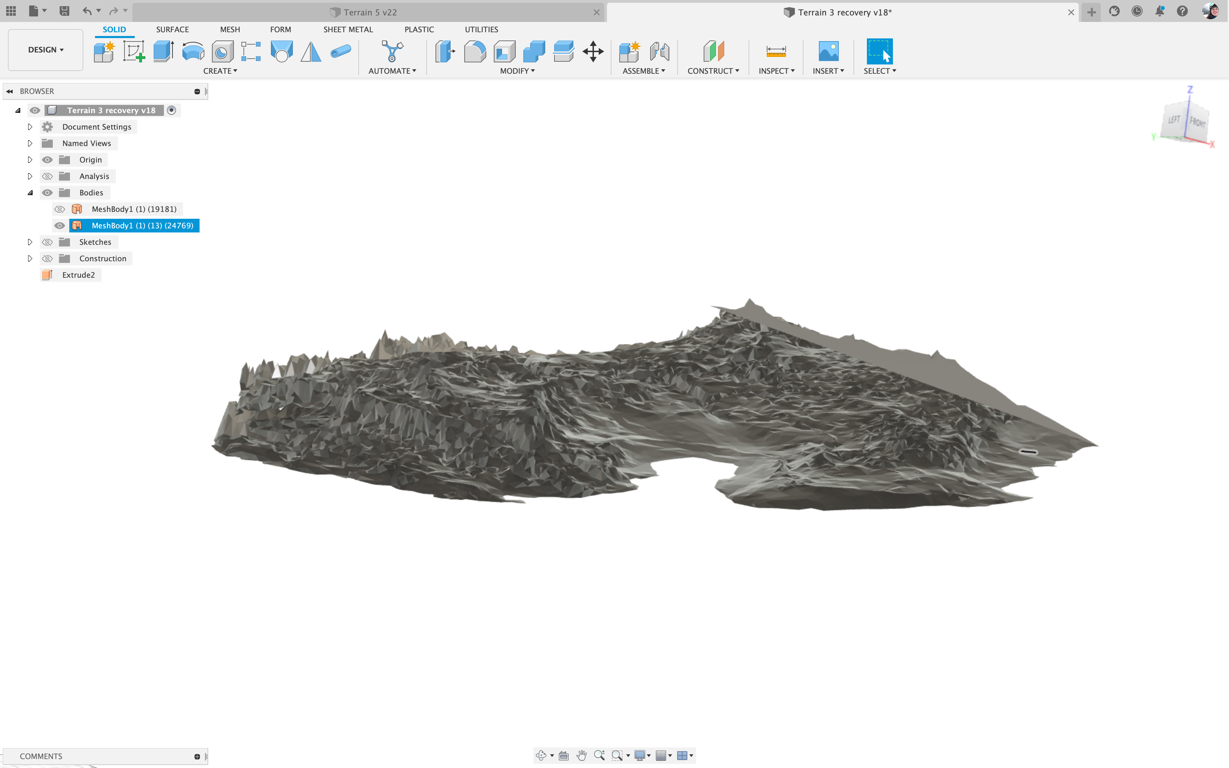Click the Hole tool icon
The width and height of the screenshot is (1229, 768).
(223, 51)
